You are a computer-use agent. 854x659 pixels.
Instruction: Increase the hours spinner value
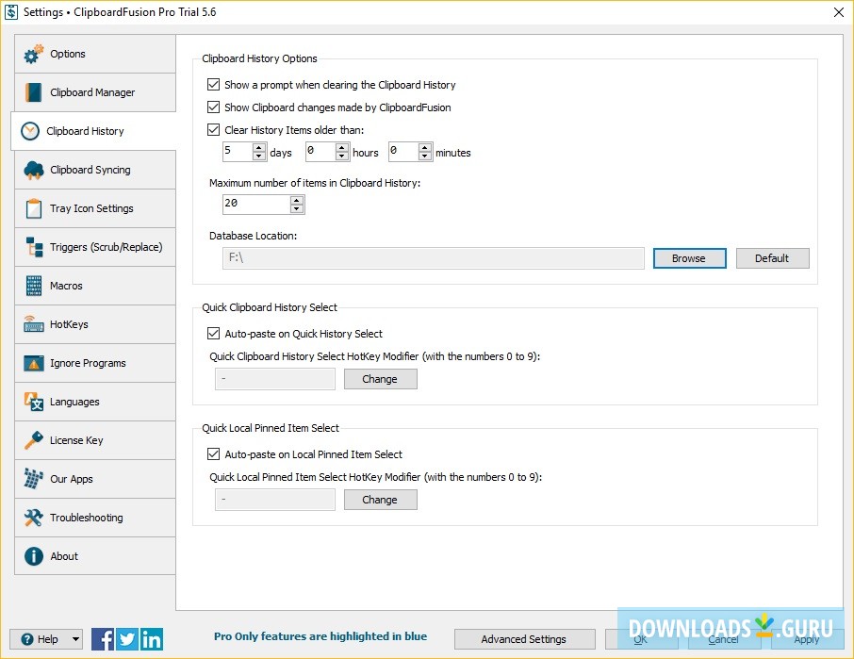point(342,148)
